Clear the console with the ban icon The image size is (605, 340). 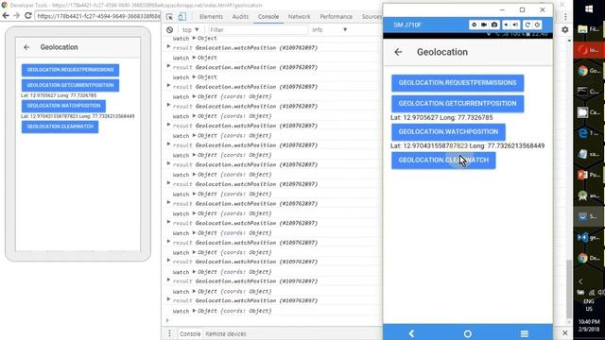(170, 29)
